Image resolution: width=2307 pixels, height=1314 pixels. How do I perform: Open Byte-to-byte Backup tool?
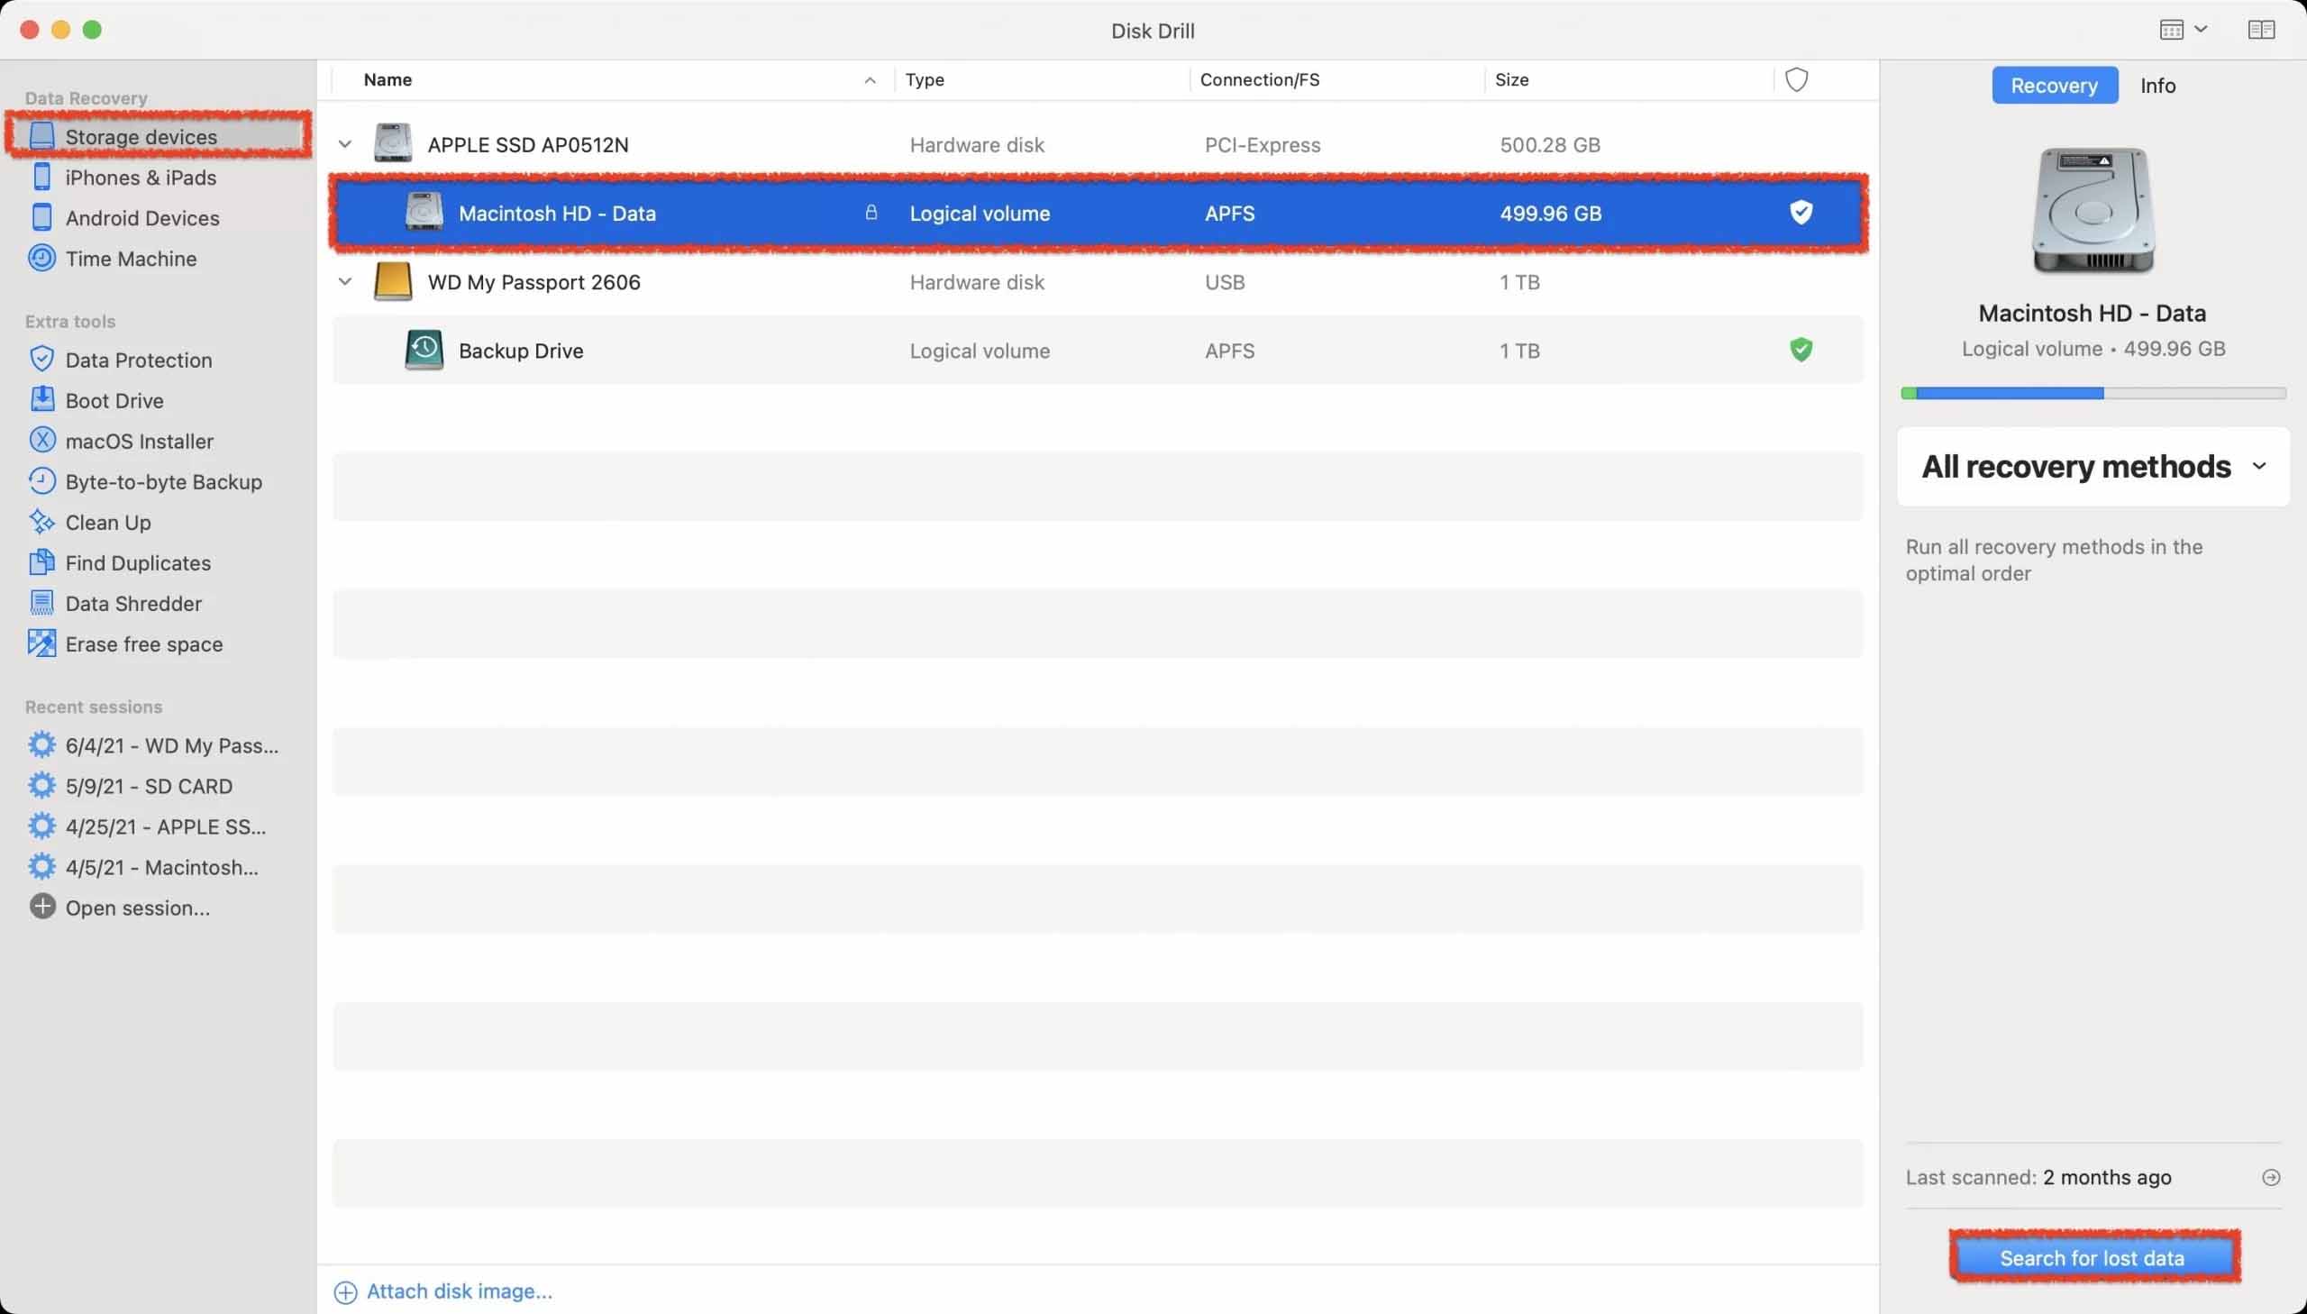click(x=144, y=482)
